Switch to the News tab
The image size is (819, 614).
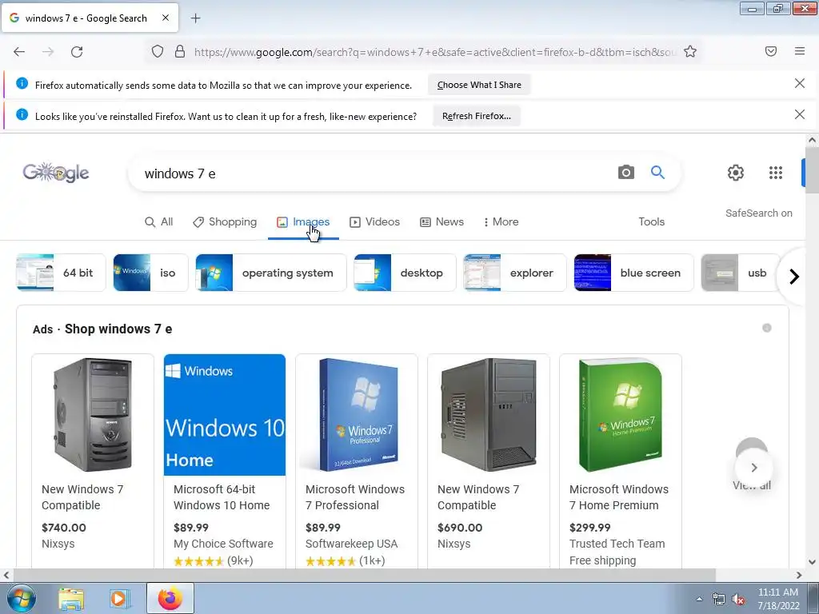click(441, 222)
